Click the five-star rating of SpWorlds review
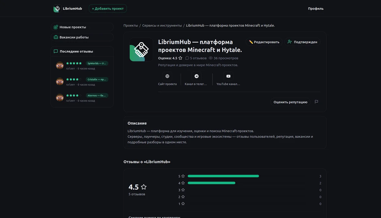Viewport: 381px width, 218px height. [x=74, y=63]
